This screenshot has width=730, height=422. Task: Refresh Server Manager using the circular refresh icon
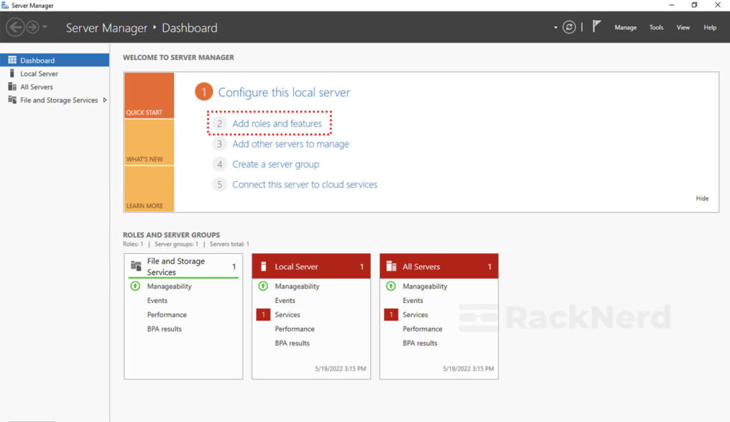pyautogui.click(x=569, y=26)
